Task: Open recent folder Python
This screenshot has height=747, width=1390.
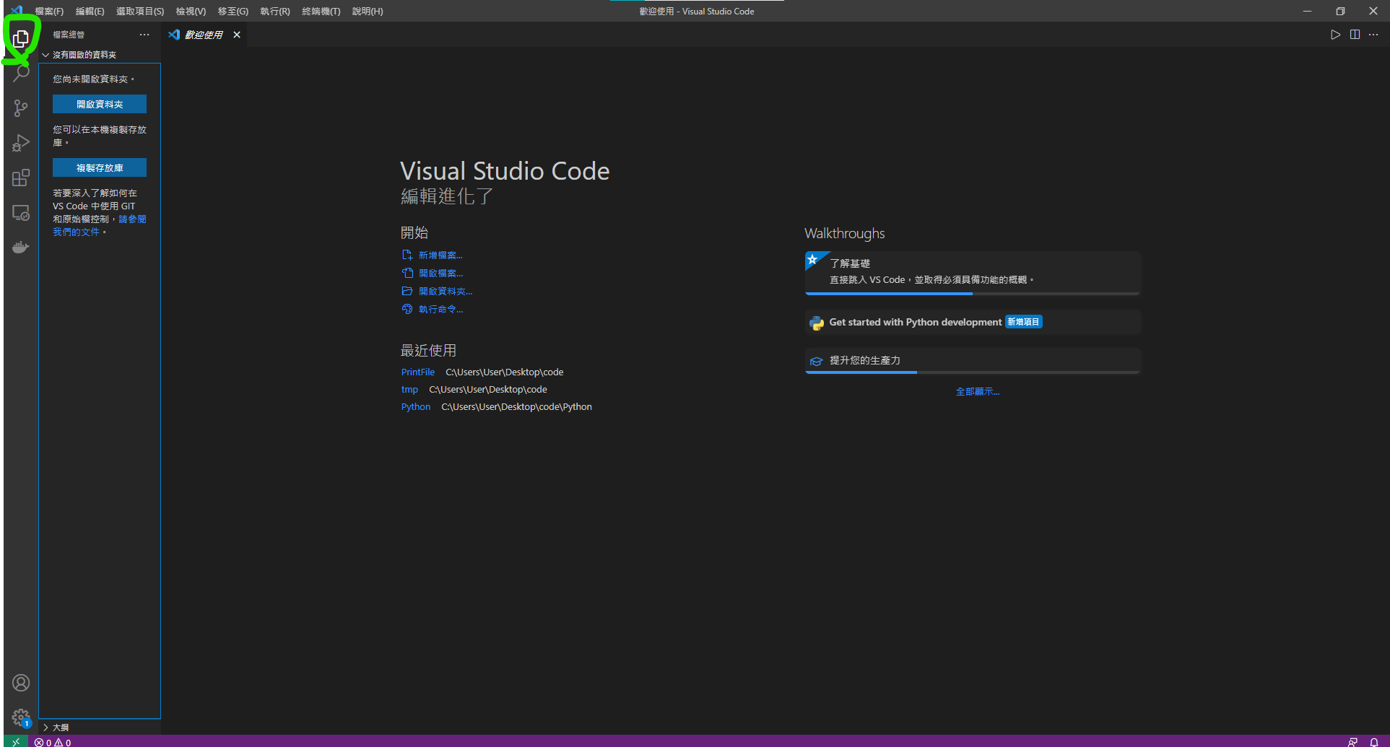Action: click(x=416, y=407)
